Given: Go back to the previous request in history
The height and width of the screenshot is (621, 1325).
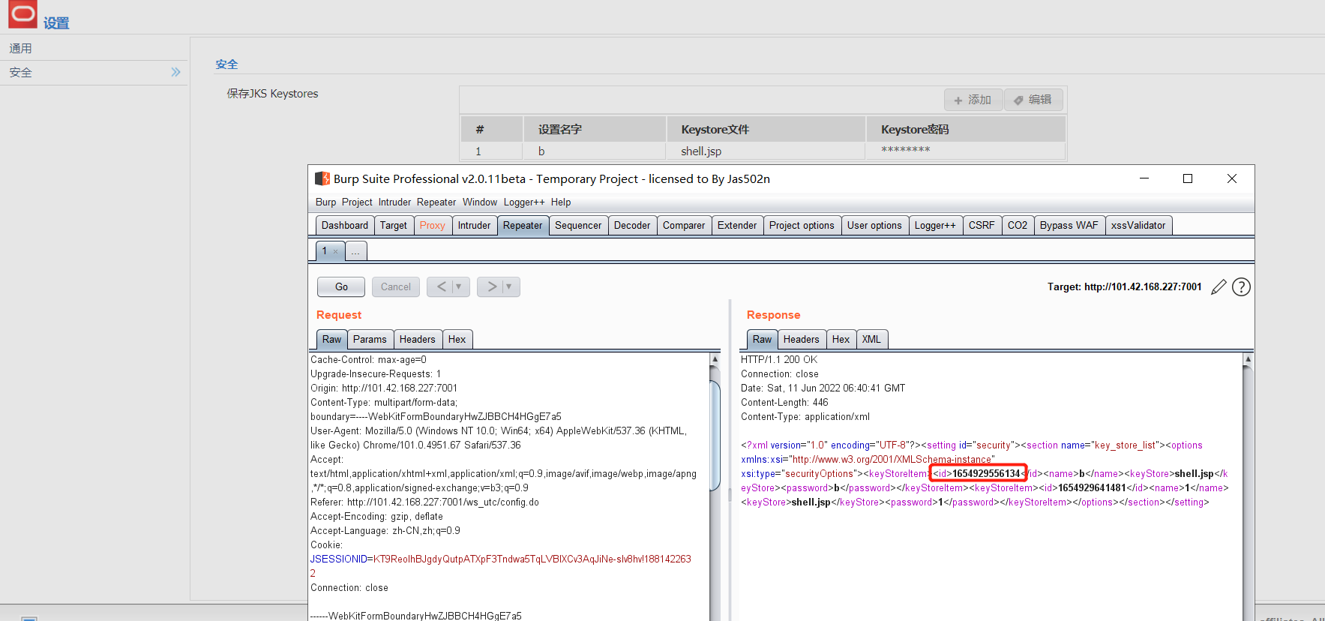Looking at the screenshot, I should click(441, 286).
